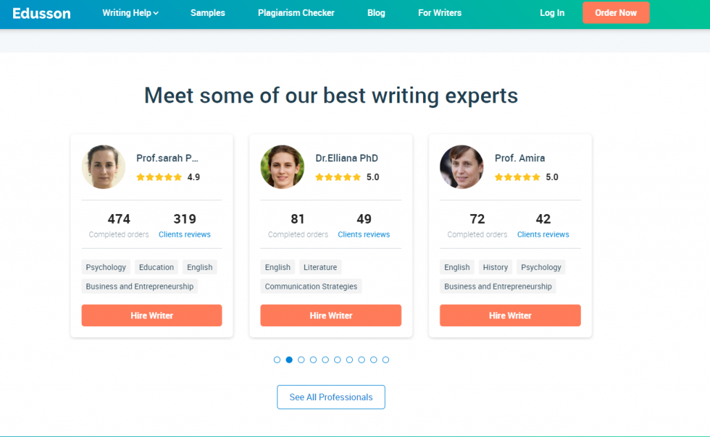Open Dr.Elliana PhD profile photo
The image size is (710, 437).
click(283, 167)
